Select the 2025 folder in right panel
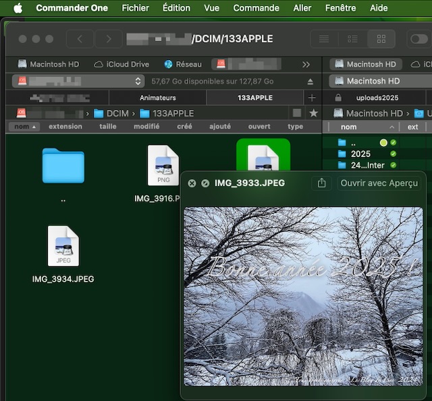432x401 pixels. pos(360,154)
